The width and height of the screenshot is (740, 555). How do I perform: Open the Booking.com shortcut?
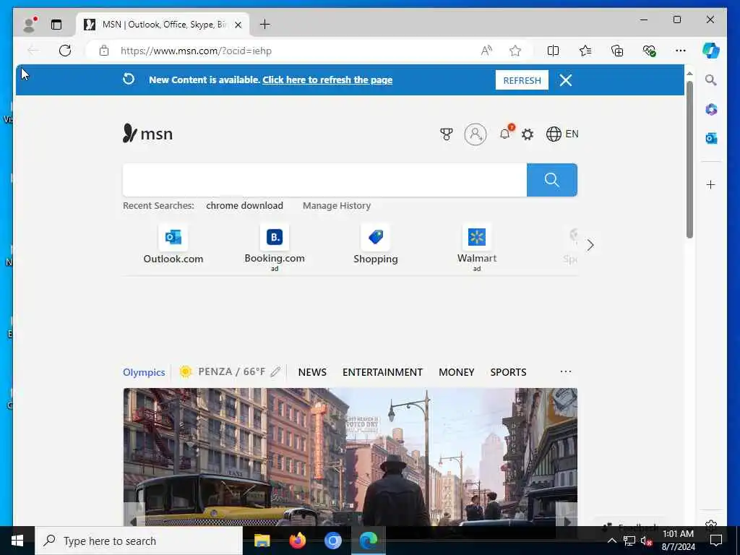[274, 247]
